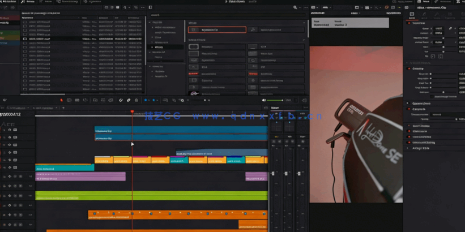465x232 pixels.
Task: Click the Overwrite clip toolbar icon
Action: [103, 100]
